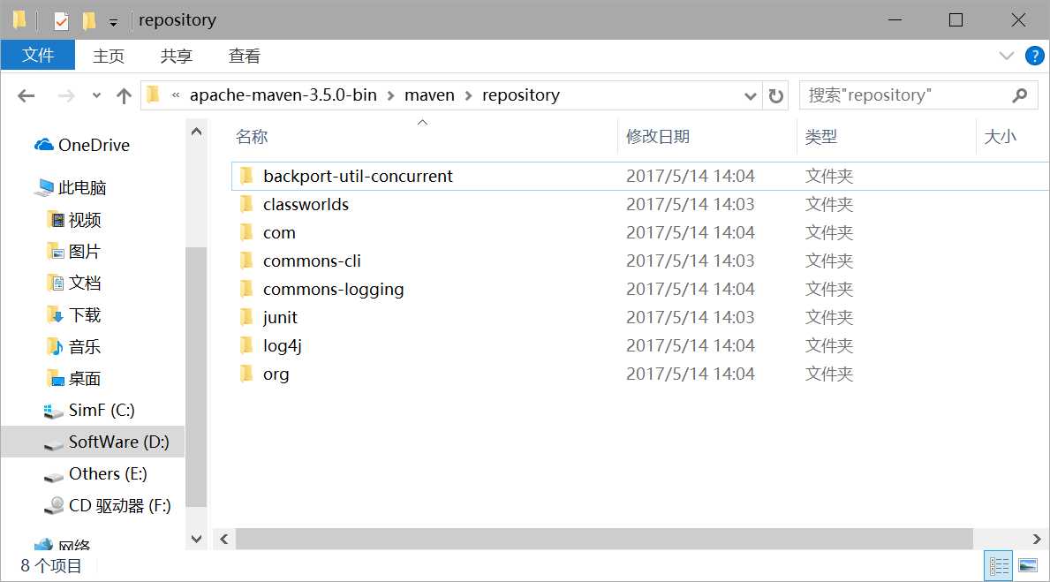Open the 桌面 folder in sidebar
The width and height of the screenshot is (1050, 582).
[85, 378]
